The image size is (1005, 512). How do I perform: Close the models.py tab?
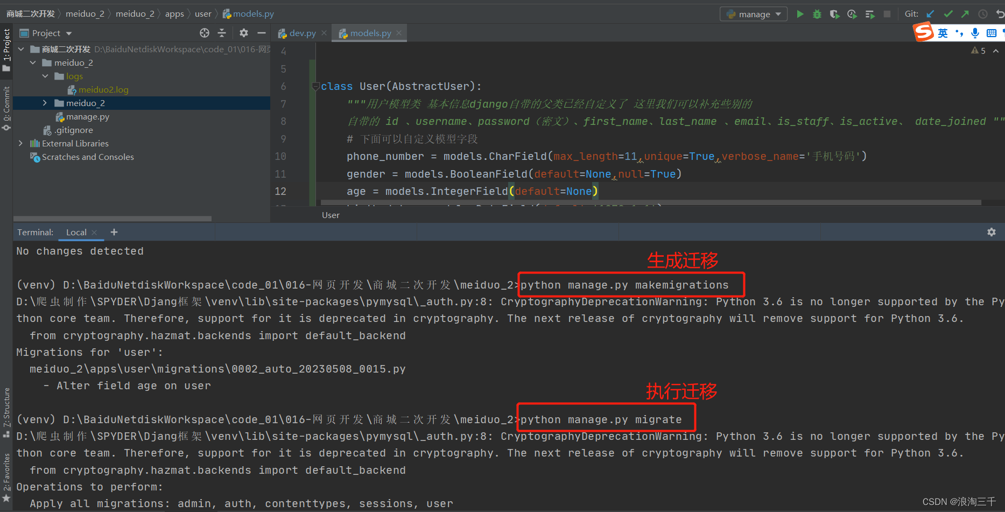coord(399,33)
